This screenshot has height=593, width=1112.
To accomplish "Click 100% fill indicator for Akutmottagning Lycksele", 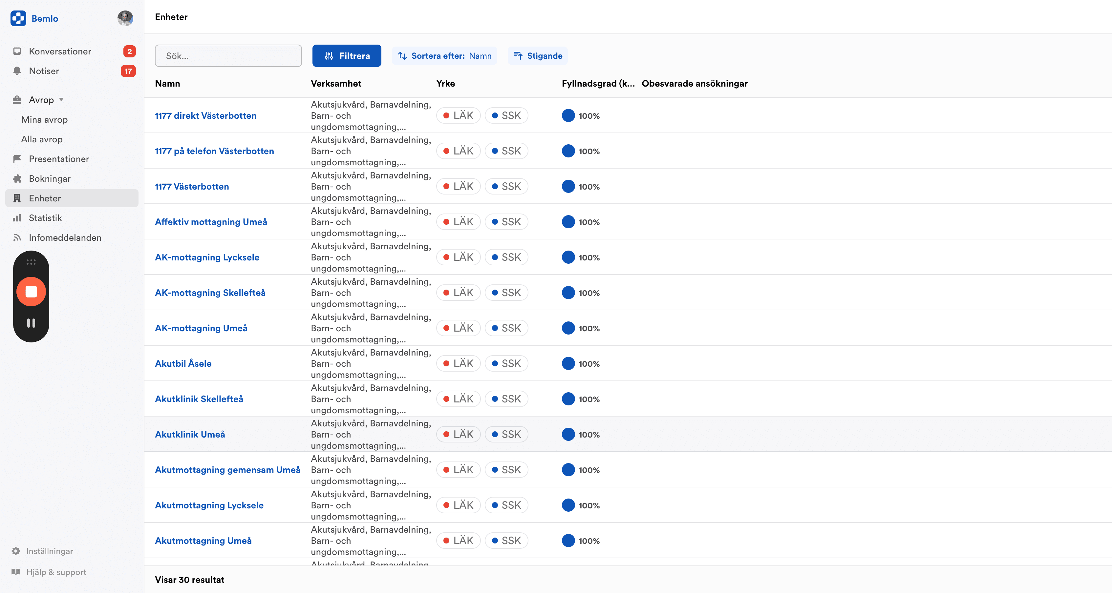I will click(x=581, y=505).
